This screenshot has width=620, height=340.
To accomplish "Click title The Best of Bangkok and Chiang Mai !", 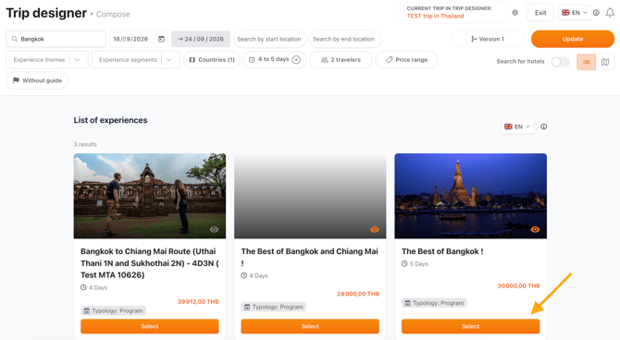I will (310, 257).
